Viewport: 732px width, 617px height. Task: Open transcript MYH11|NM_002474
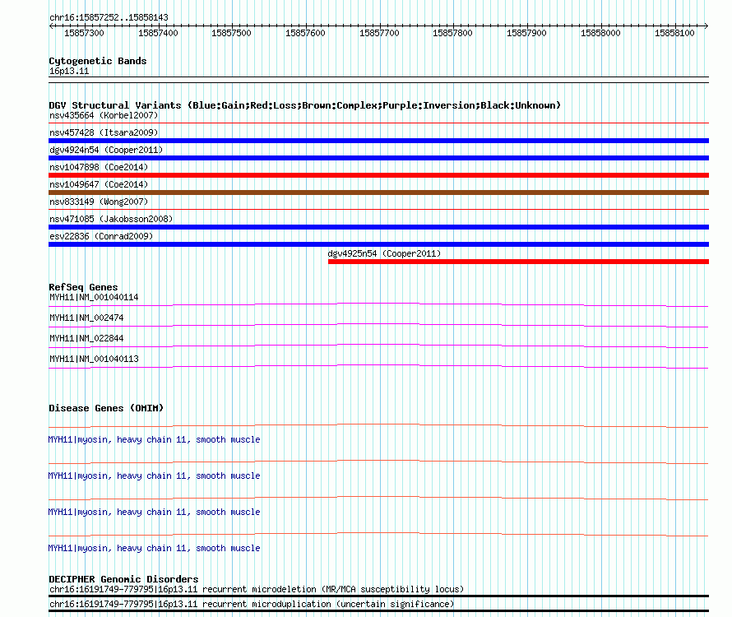point(87,318)
